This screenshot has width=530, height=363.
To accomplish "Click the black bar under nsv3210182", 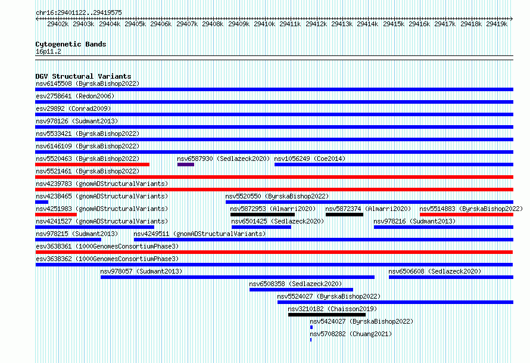I will click(327, 315).
